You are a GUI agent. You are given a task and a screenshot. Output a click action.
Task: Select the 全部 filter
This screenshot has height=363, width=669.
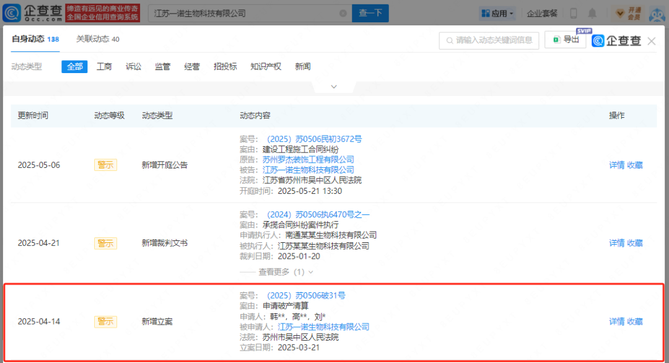(x=74, y=66)
